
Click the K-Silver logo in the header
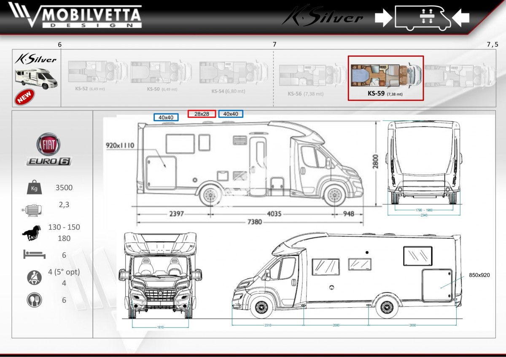tap(323, 17)
